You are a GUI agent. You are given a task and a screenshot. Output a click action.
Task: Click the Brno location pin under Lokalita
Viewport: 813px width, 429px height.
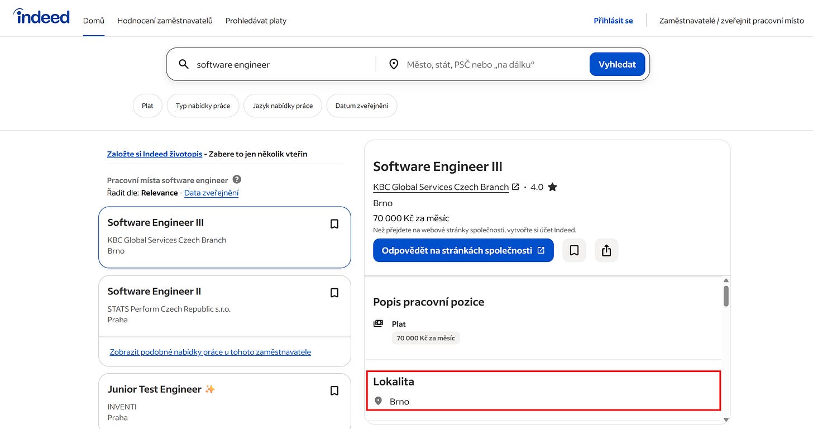pyautogui.click(x=379, y=401)
